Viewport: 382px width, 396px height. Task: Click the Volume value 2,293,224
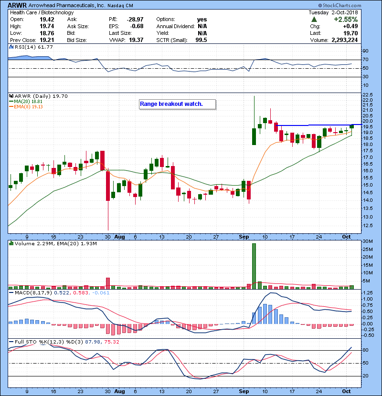pos(345,40)
